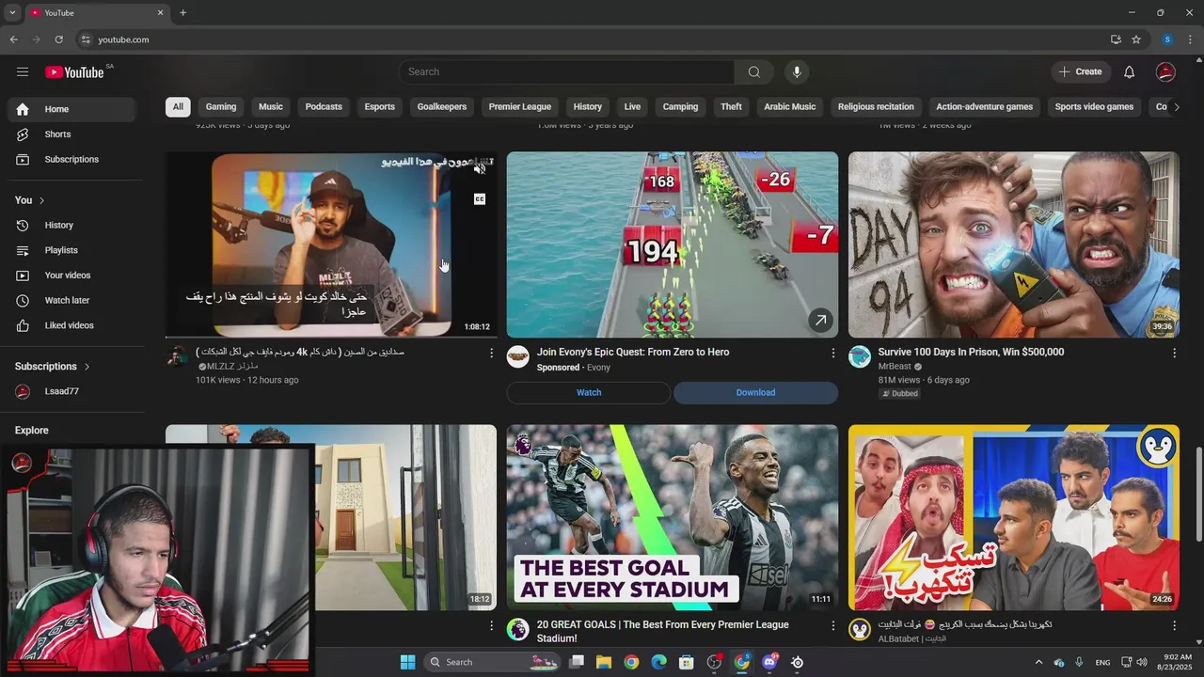1204x677 pixels.
Task: Expand the Subscriptions section chevron
Action: point(87,367)
